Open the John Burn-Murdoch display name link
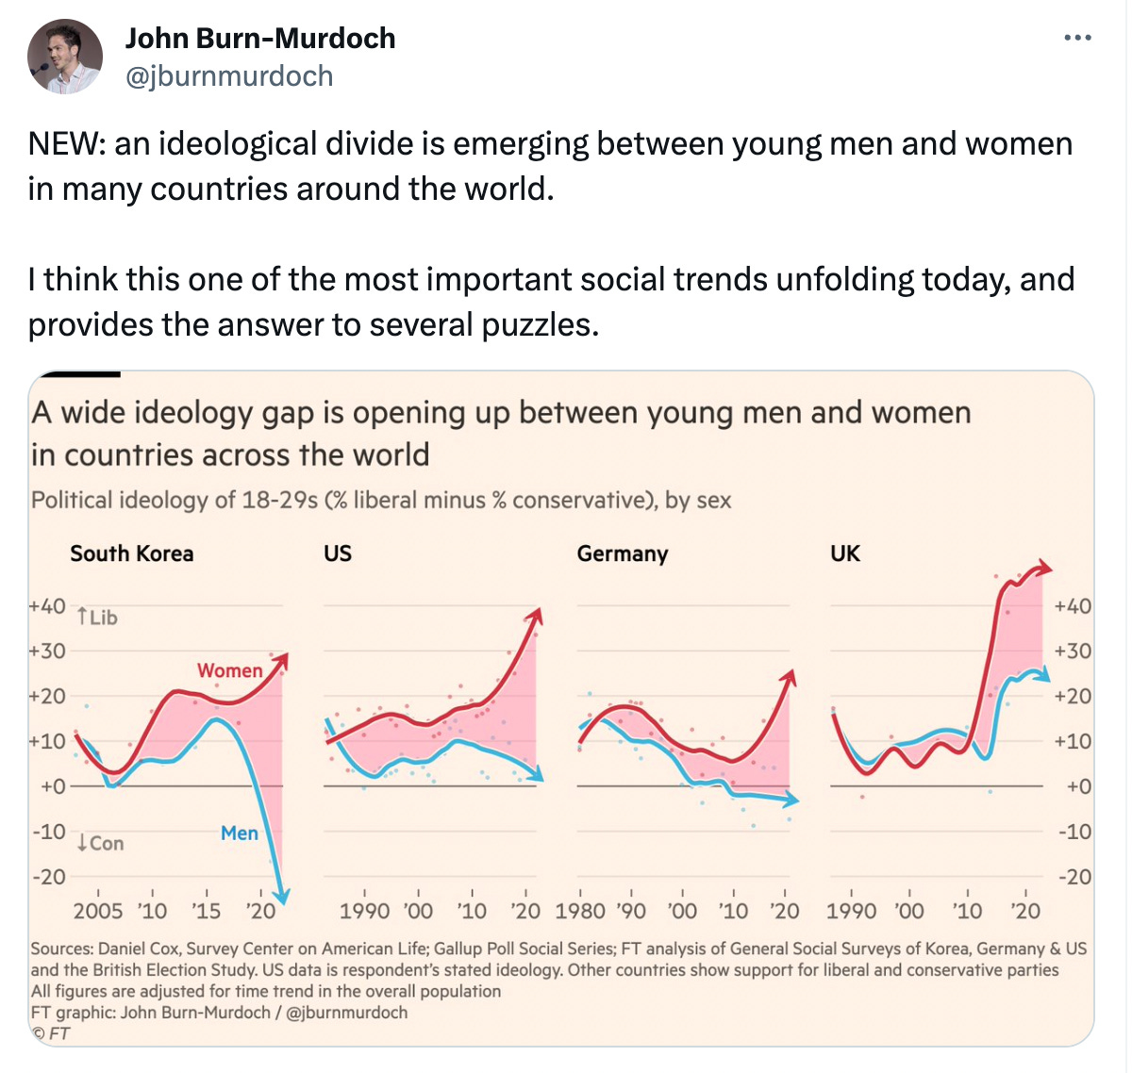This screenshot has height=1073, width=1132. click(260, 38)
